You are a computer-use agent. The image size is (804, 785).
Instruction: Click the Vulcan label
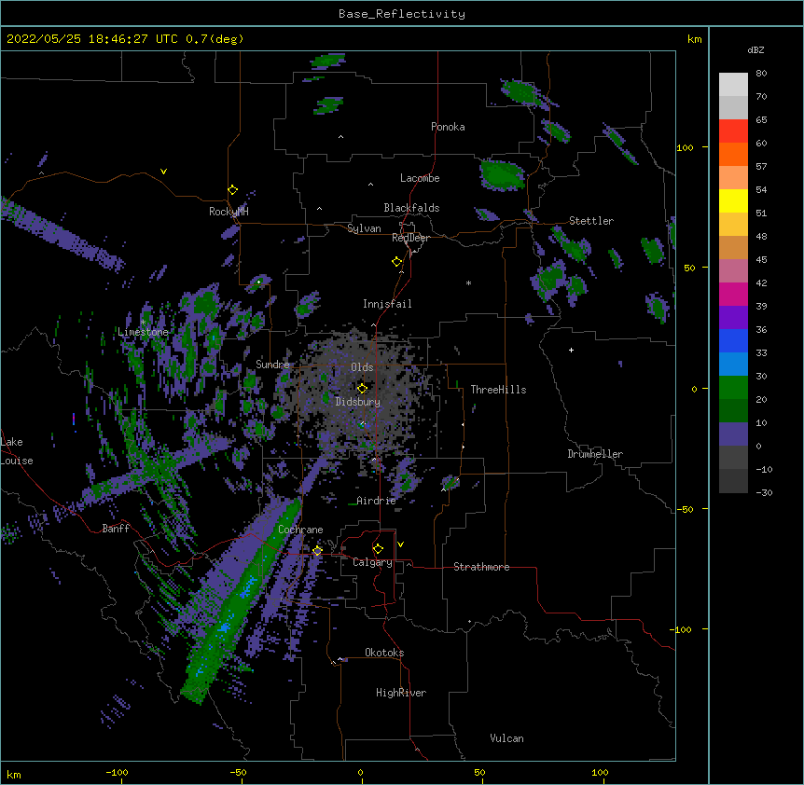coord(506,738)
